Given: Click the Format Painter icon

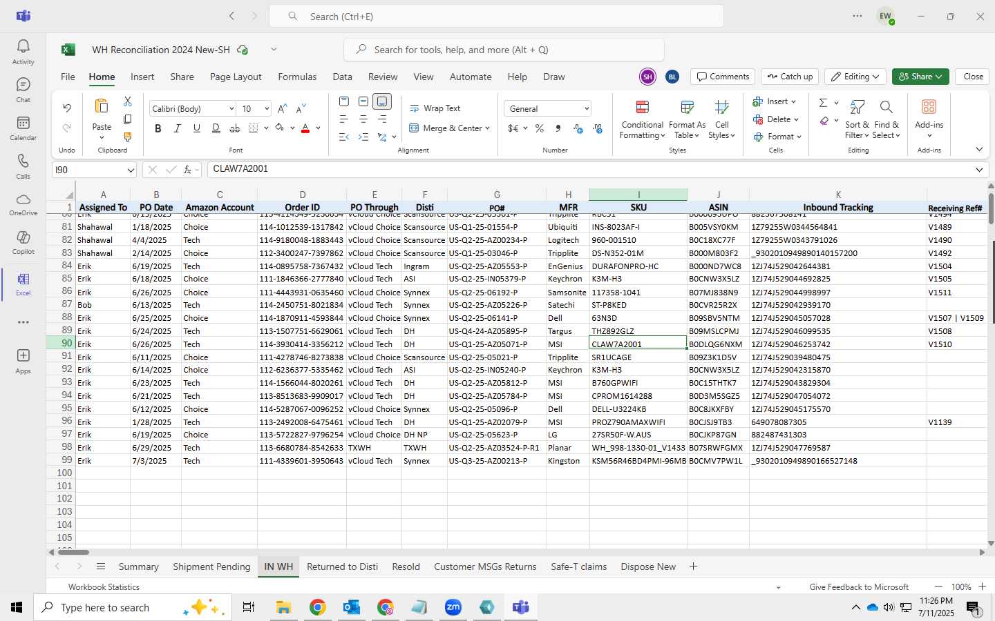Looking at the screenshot, I should pos(128,137).
